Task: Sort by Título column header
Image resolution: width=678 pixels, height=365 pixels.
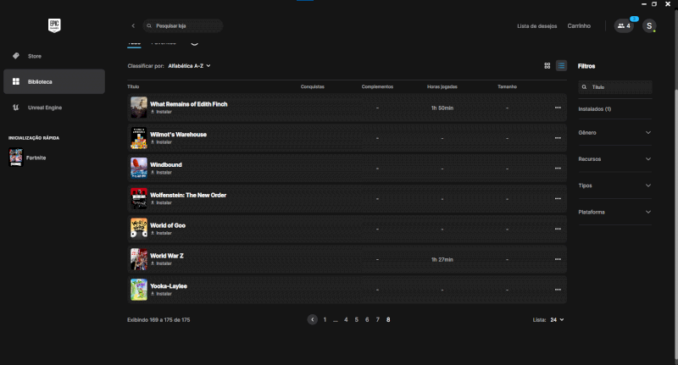Action: (x=133, y=87)
